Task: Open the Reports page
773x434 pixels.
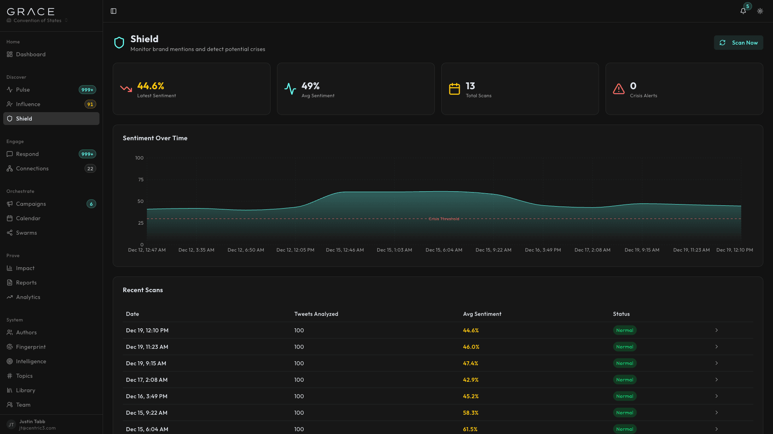Action: [x=26, y=283]
